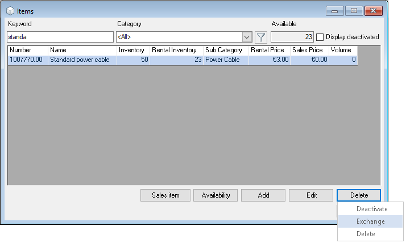The height and width of the screenshot is (243, 406).
Task: Sort by Rental Inventory column header
Action: [176, 51]
